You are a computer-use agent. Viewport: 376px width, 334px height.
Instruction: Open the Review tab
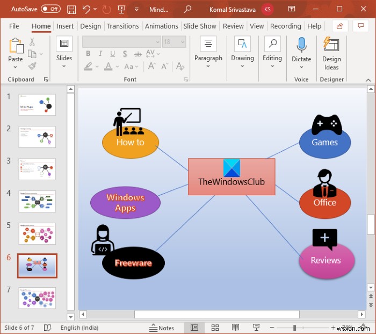click(233, 26)
